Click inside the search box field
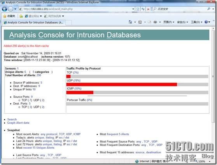Viewport: 217px width, 165px height. coord(180,9)
